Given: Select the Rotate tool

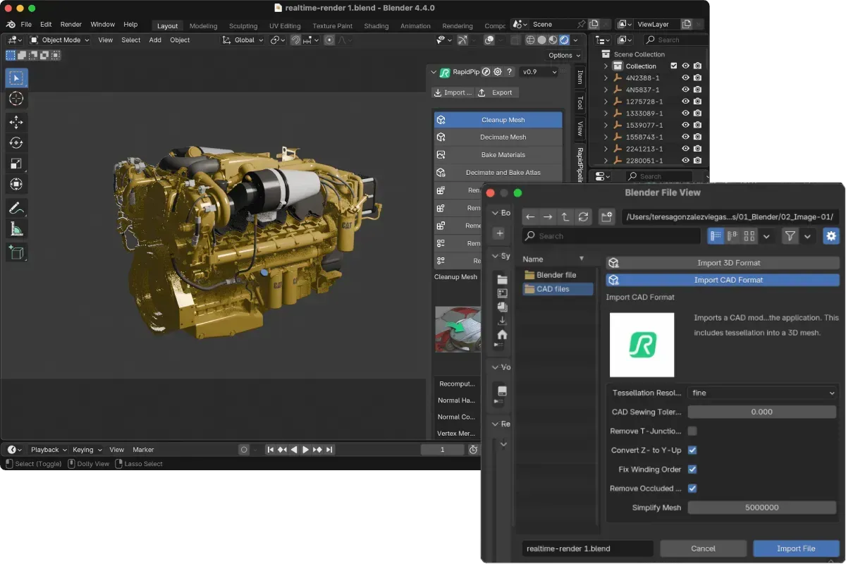Looking at the screenshot, I should (x=16, y=143).
